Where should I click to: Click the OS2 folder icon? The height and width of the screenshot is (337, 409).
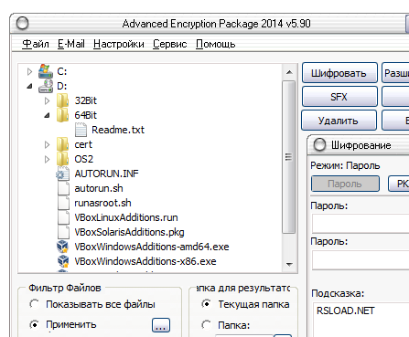coord(63,159)
